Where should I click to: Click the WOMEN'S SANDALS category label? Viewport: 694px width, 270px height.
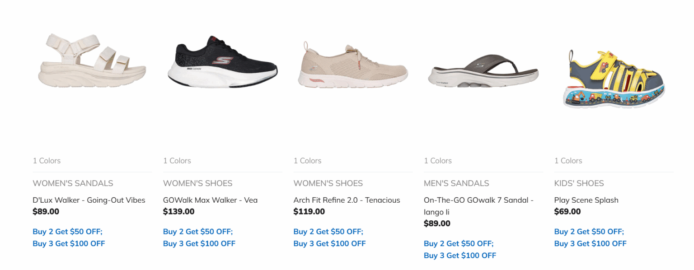[73, 183]
